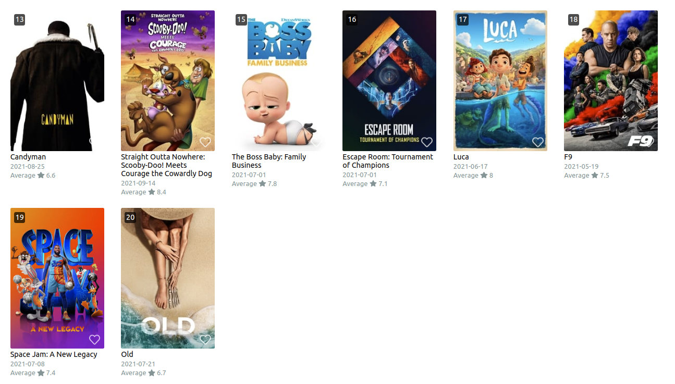Like the movie Old using its heart icon

point(205,340)
